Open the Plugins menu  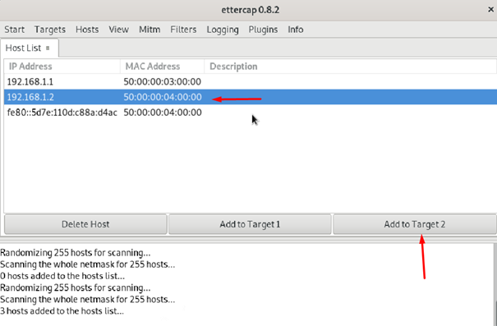coord(263,30)
